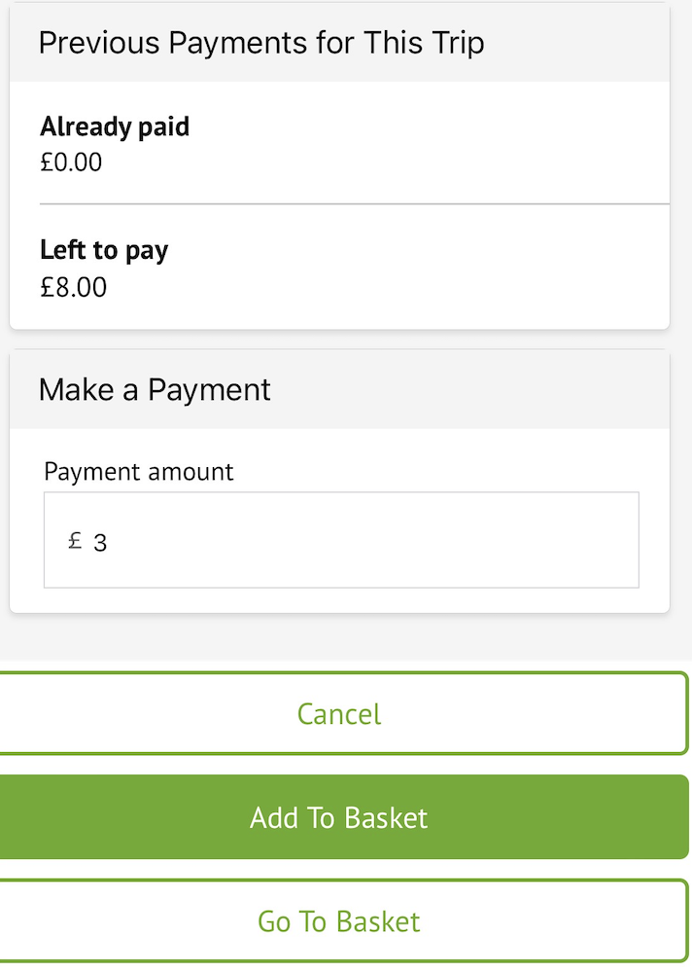Click the Previous Payments for This Trip heading

click(261, 43)
